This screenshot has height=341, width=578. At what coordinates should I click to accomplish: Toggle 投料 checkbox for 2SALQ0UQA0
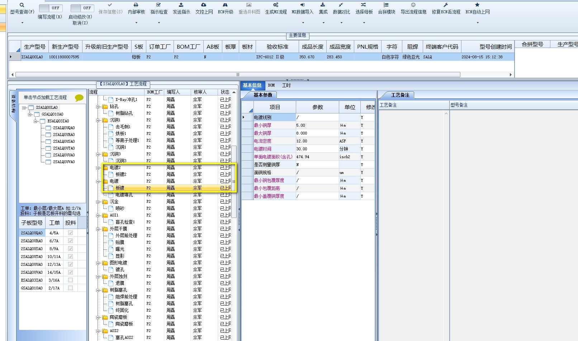point(71,233)
